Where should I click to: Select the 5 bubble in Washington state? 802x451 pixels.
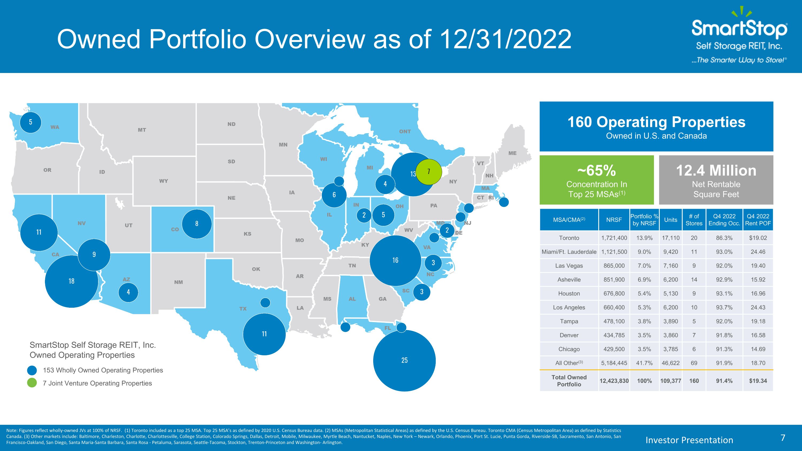(x=30, y=122)
